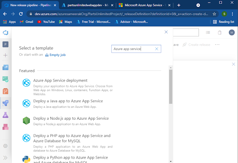
Task: Open the project P tile in sidebar
Action: click(6, 44)
